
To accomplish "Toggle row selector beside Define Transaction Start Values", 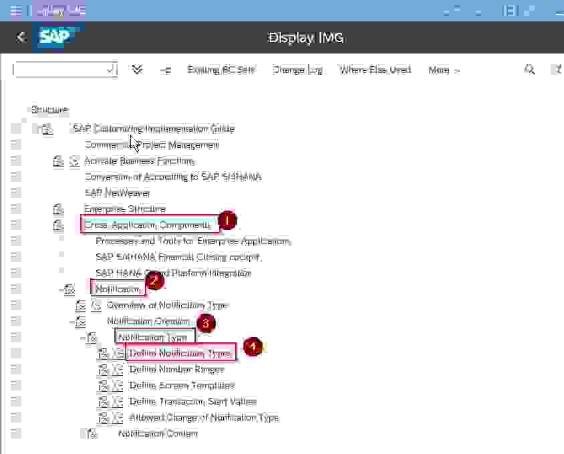I will pos(15,402).
